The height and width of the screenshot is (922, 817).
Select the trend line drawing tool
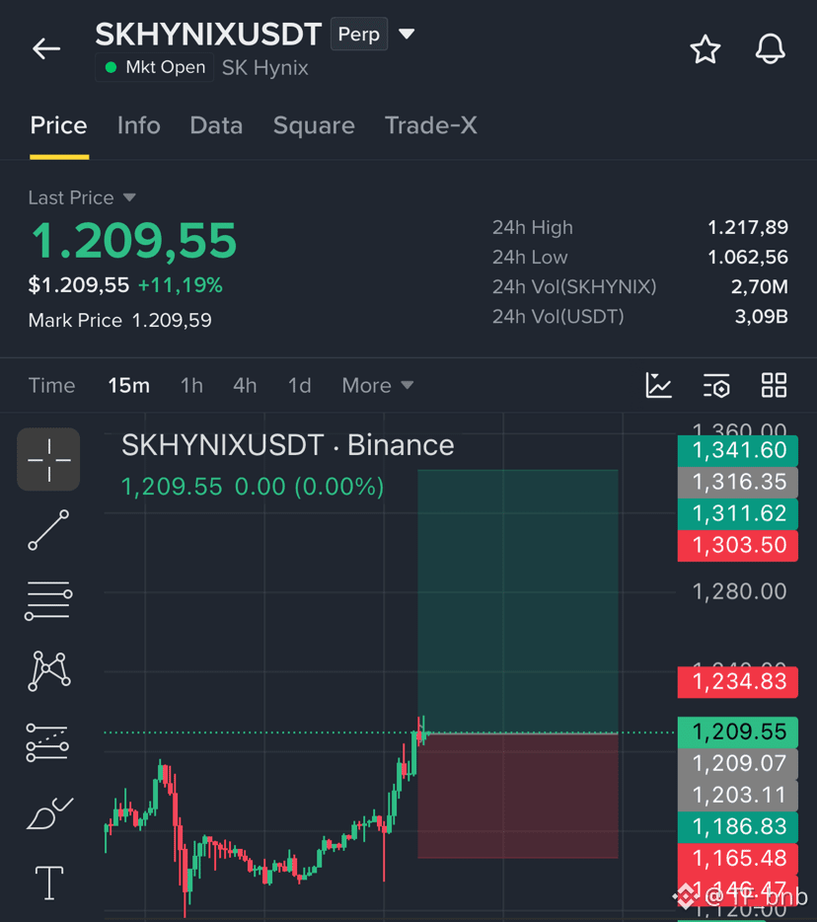coord(48,530)
